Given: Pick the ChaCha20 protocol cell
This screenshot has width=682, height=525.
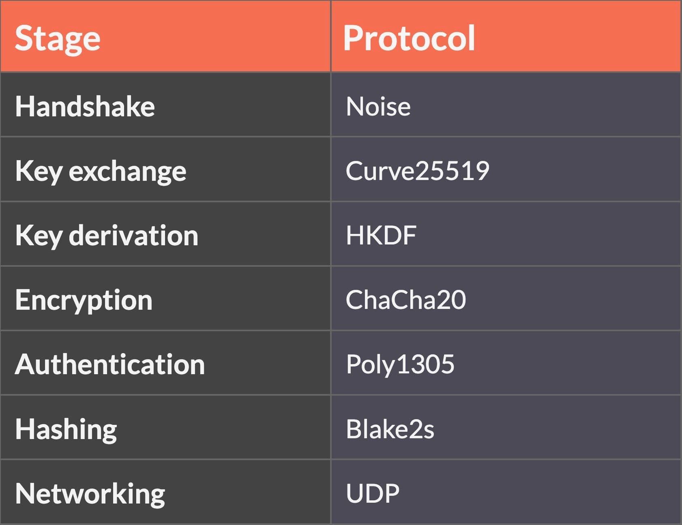Looking at the screenshot, I should [x=405, y=300].
